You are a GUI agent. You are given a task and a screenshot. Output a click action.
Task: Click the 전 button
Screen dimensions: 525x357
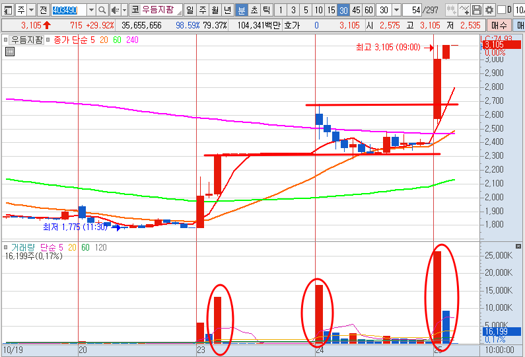43,10
